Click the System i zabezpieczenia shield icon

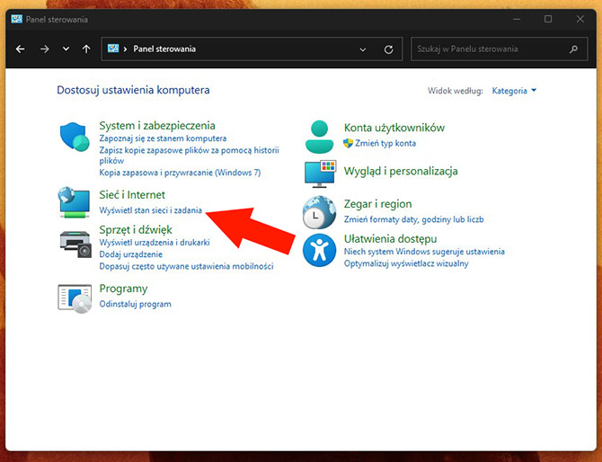(x=75, y=137)
